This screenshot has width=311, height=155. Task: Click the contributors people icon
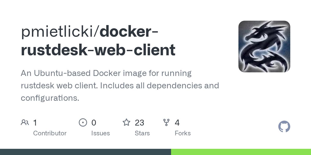(x=25, y=122)
